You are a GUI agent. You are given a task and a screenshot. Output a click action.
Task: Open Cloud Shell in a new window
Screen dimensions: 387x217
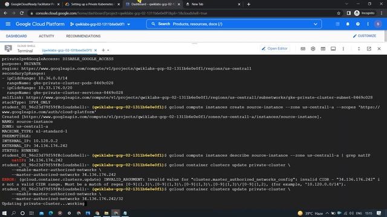coord(369,49)
